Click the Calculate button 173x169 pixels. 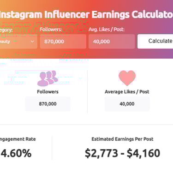click(155, 41)
